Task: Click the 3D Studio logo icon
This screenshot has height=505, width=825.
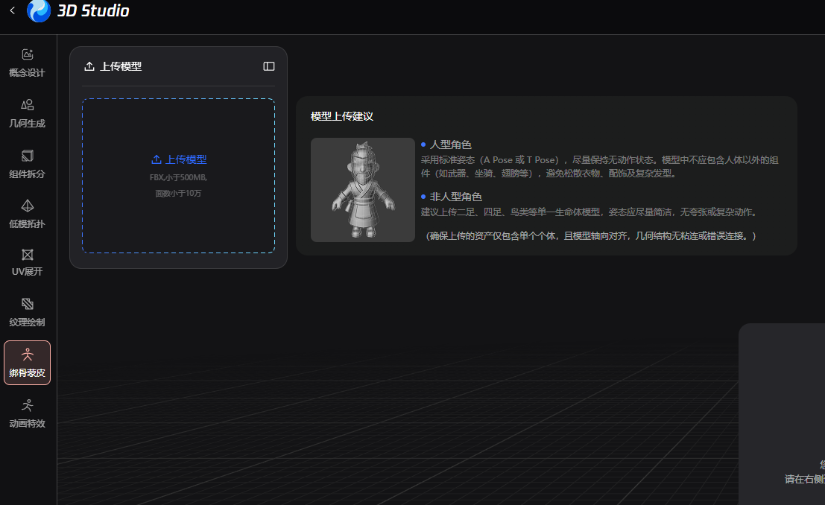Action: point(39,10)
